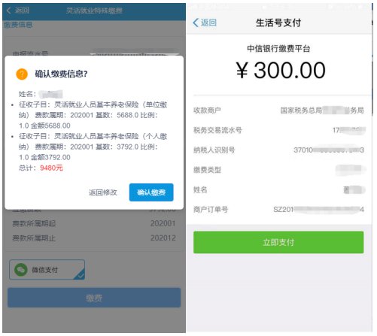377x336 pixels.
Task: Tap the 收款商户 row
Action: [x=278, y=110]
